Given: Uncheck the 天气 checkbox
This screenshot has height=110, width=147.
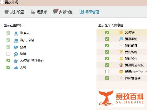Looking at the screenshot, I should click(8, 67).
